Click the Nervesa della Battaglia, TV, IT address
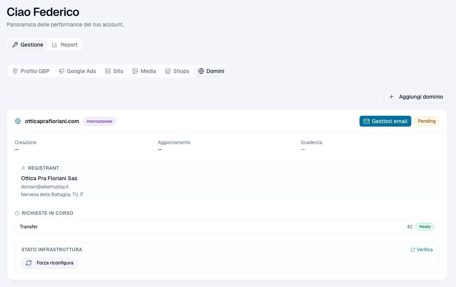Image resolution: width=456 pixels, height=287 pixels. pos(52,195)
